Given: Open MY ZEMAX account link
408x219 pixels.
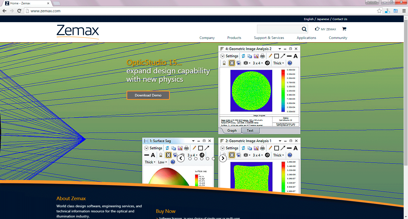Looking at the screenshot, I should (x=325, y=29).
